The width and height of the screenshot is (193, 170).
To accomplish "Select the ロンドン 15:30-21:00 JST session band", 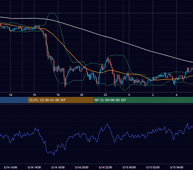I will click(60, 100).
